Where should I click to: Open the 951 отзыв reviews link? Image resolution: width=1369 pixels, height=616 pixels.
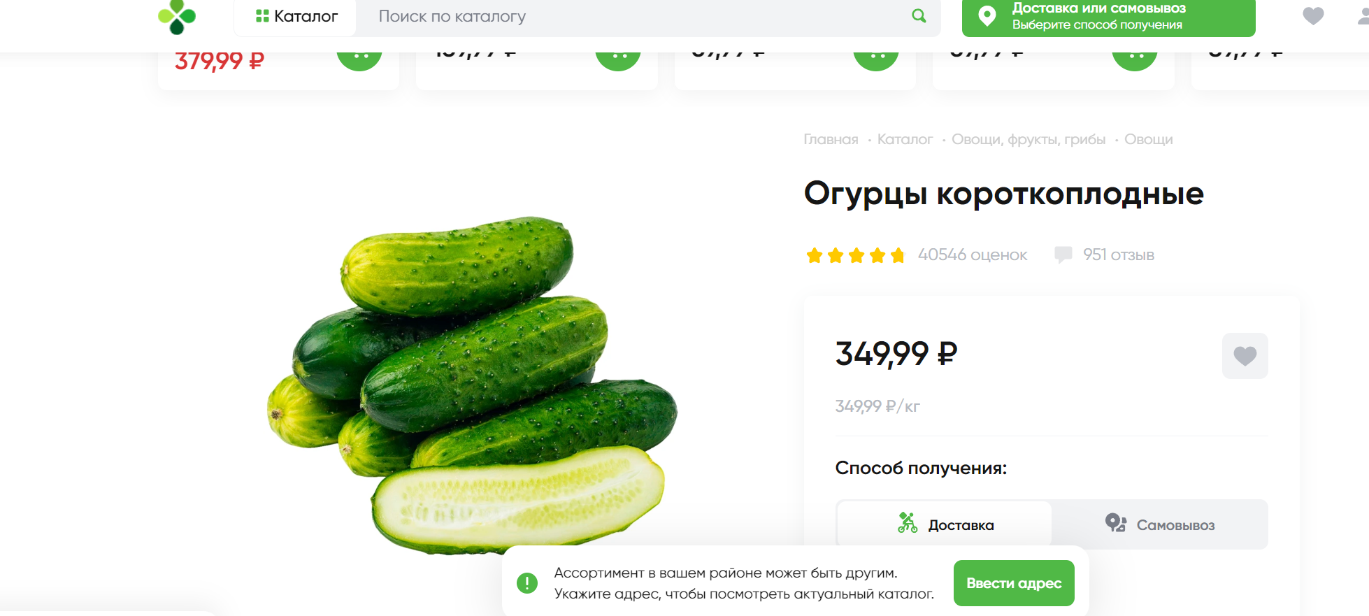coord(1118,255)
